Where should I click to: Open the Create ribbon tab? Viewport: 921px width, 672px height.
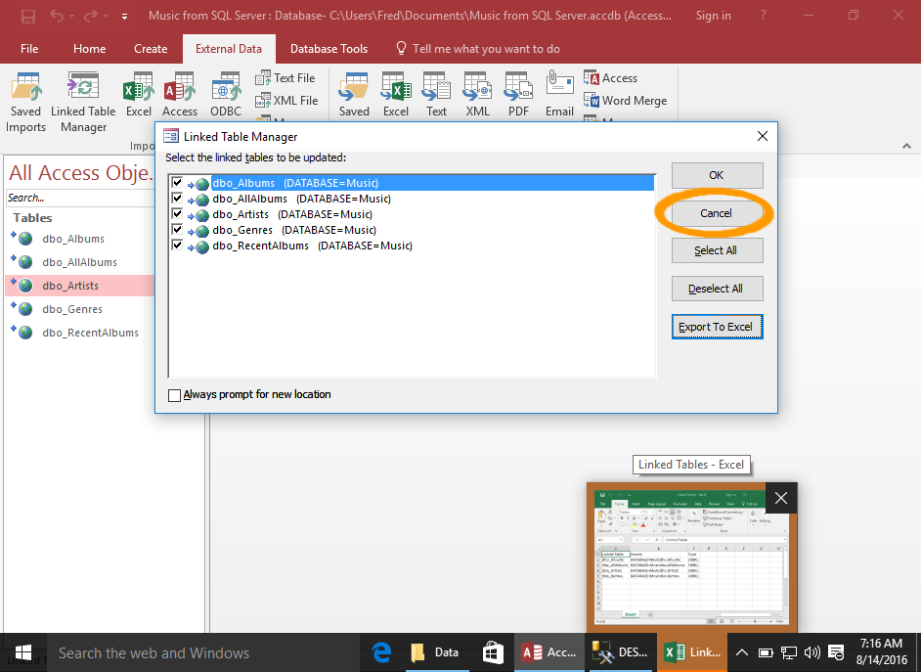point(151,48)
